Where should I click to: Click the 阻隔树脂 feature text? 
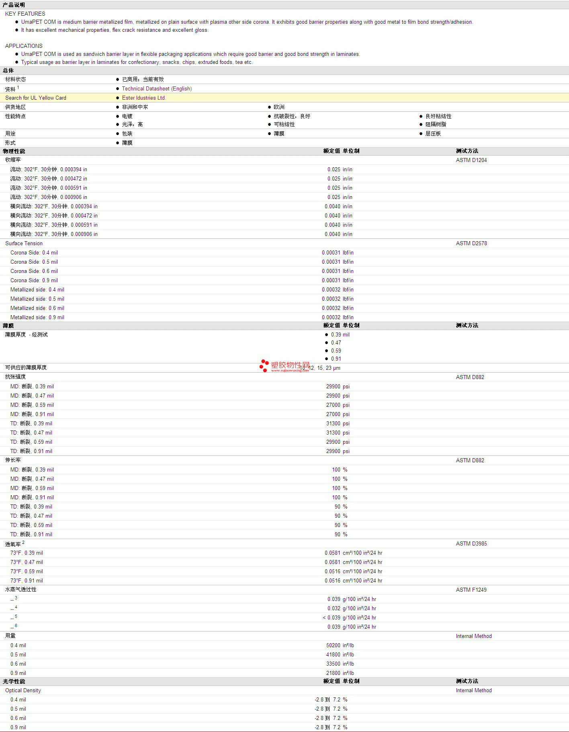click(x=436, y=124)
